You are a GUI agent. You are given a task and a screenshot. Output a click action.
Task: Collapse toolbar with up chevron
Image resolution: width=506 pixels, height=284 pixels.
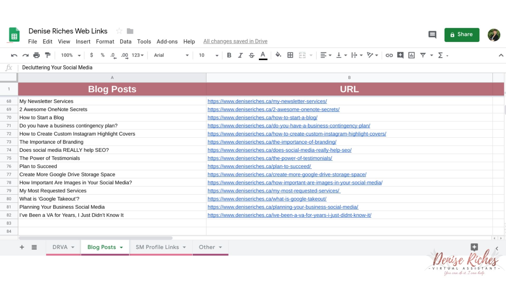pyautogui.click(x=501, y=55)
